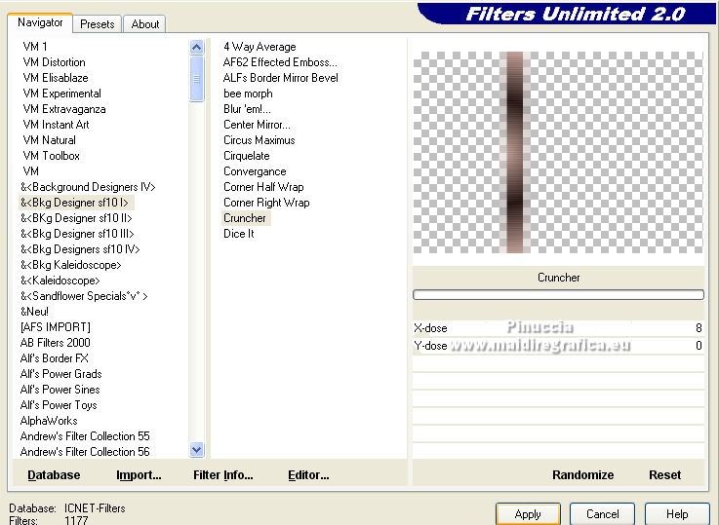Choose Cirquelate filter
The width and height of the screenshot is (719, 525).
point(246,155)
